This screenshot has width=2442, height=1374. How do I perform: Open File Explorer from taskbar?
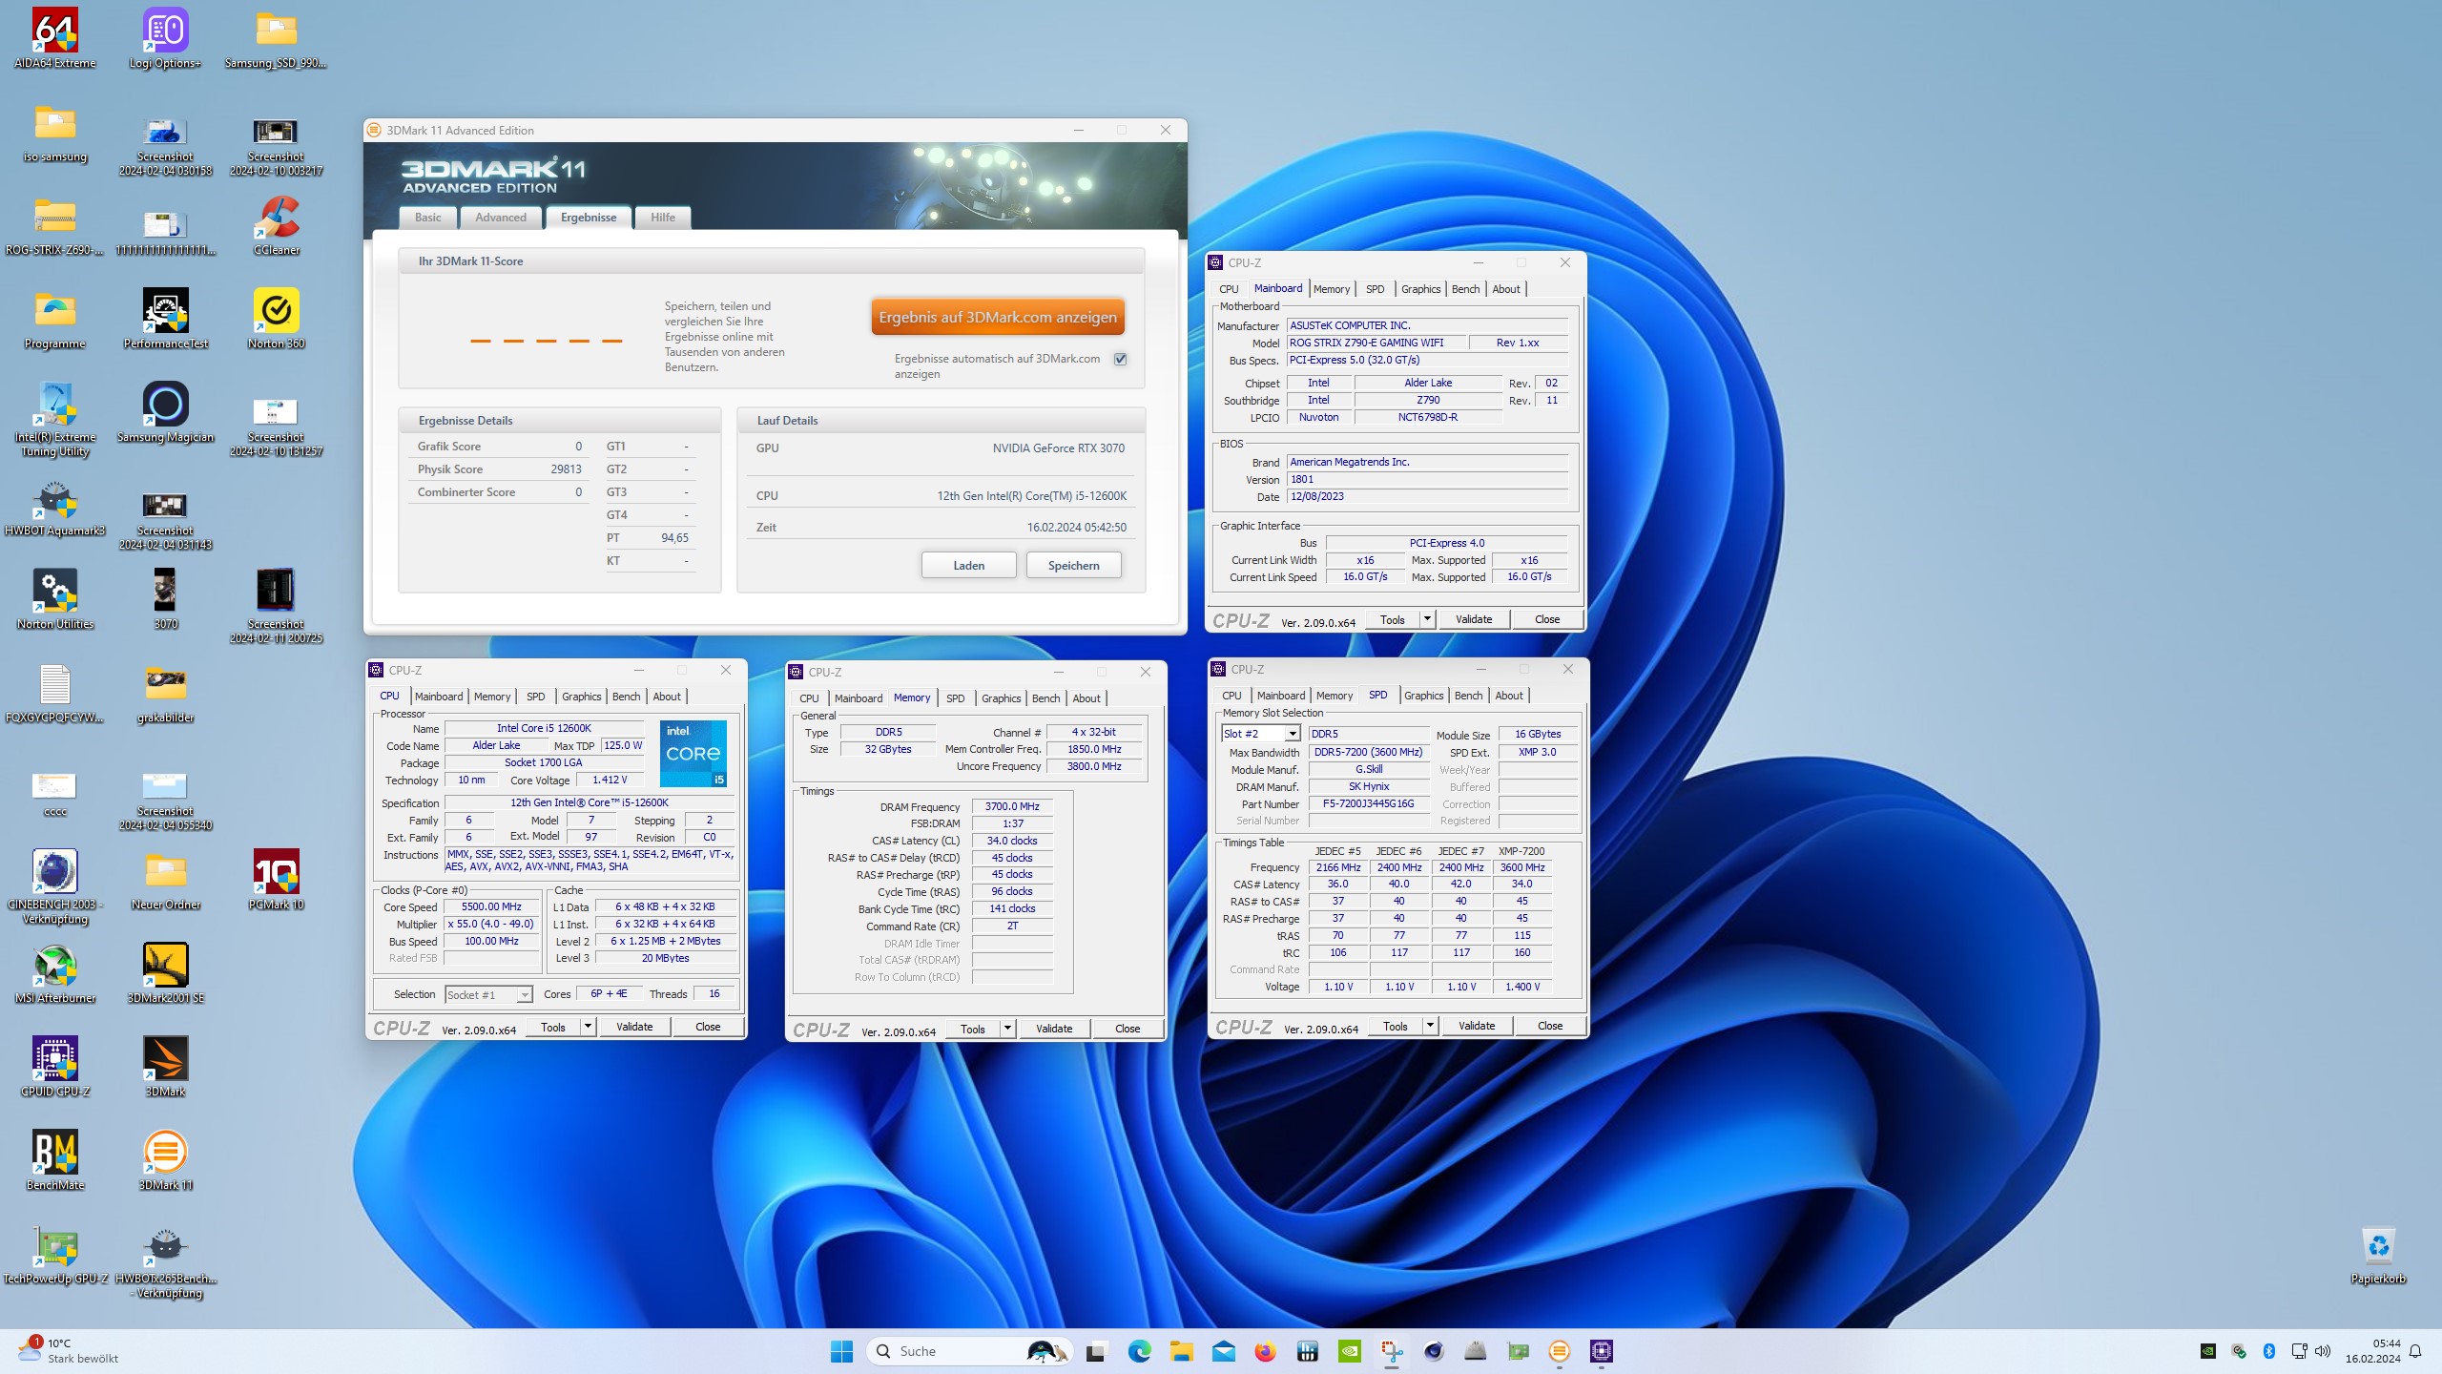1181,1351
